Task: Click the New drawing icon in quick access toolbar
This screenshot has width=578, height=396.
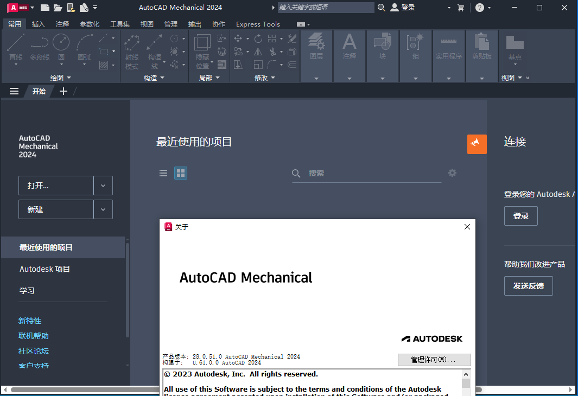Action: coord(45,8)
